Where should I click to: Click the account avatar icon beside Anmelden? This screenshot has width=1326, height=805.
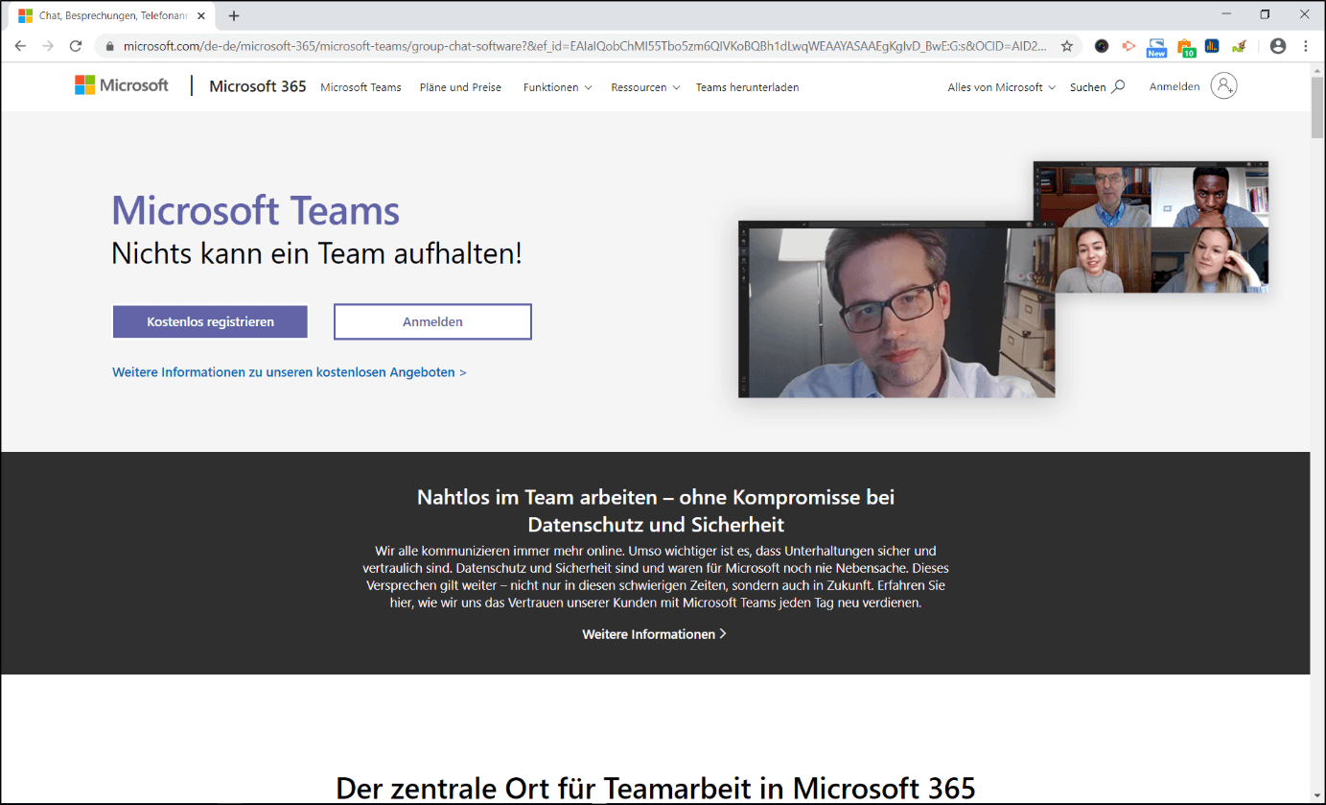pyautogui.click(x=1223, y=85)
